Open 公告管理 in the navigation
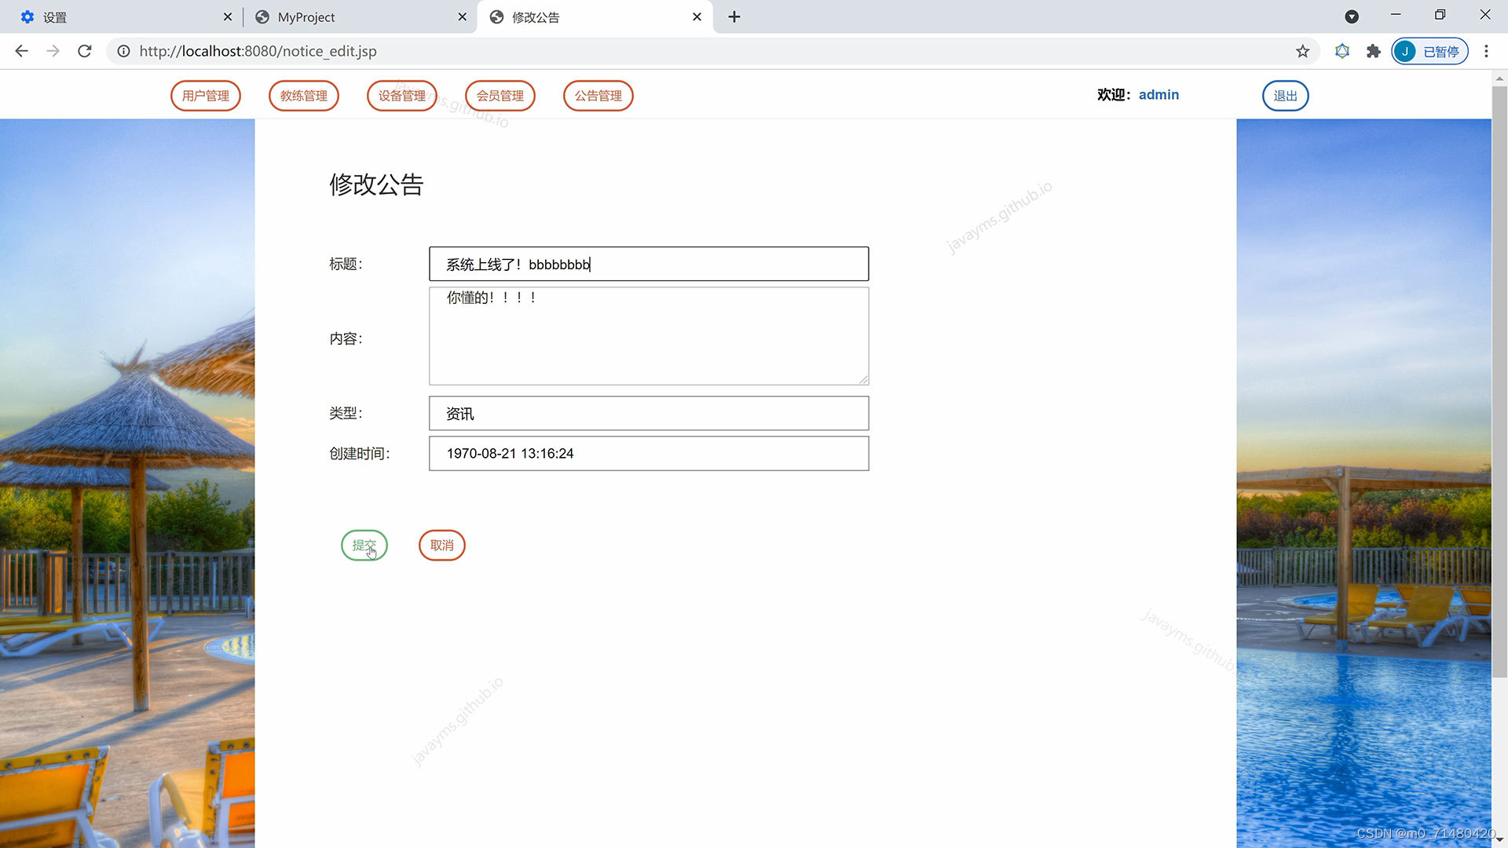This screenshot has height=848, width=1508. [598, 96]
